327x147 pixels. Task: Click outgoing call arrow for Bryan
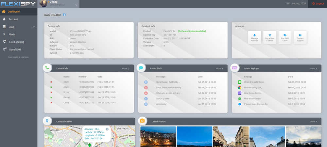click(x=51, y=92)
